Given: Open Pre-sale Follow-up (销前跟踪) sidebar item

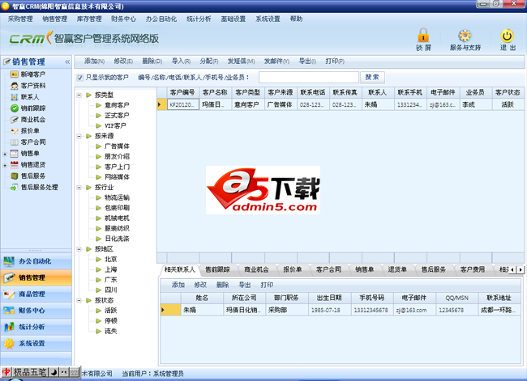Looking at the screenshot, I should (x=32, y=108).
